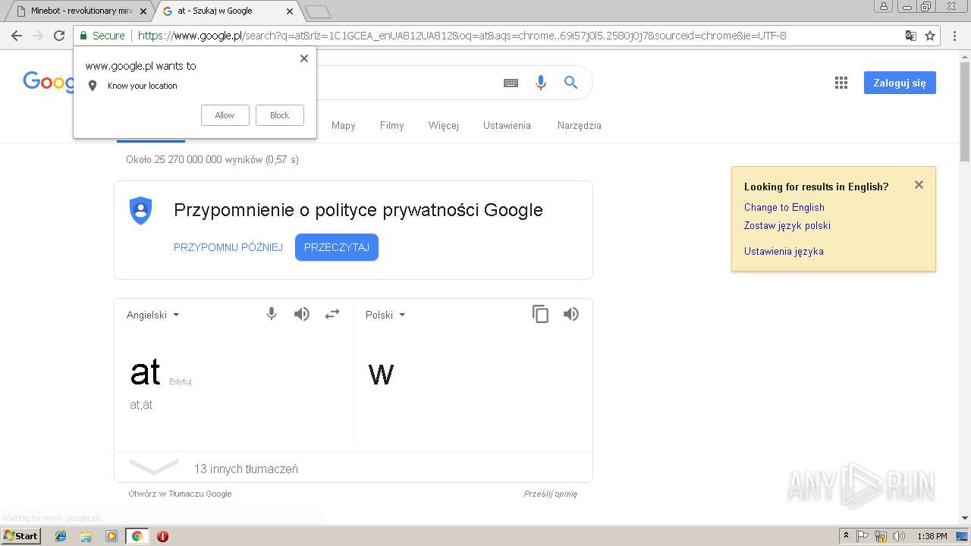Close the Google search tab
This screenshot has height=546, width=971.
point(290,11)
